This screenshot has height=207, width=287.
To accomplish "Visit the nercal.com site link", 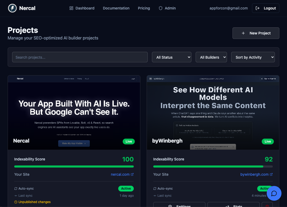I will (122, 174).
